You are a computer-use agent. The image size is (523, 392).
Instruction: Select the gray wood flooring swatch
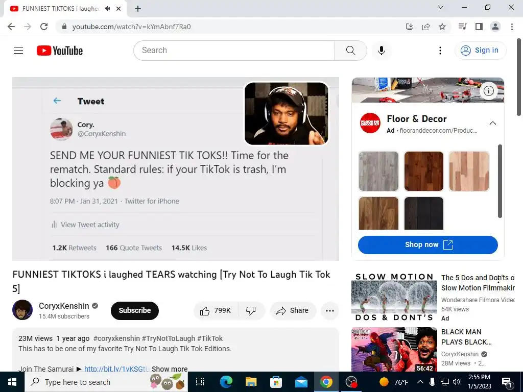pyautogui.click(x=378, y=171)
